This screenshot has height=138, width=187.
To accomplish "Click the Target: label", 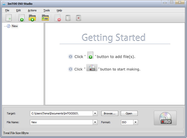I will (11, 113).
